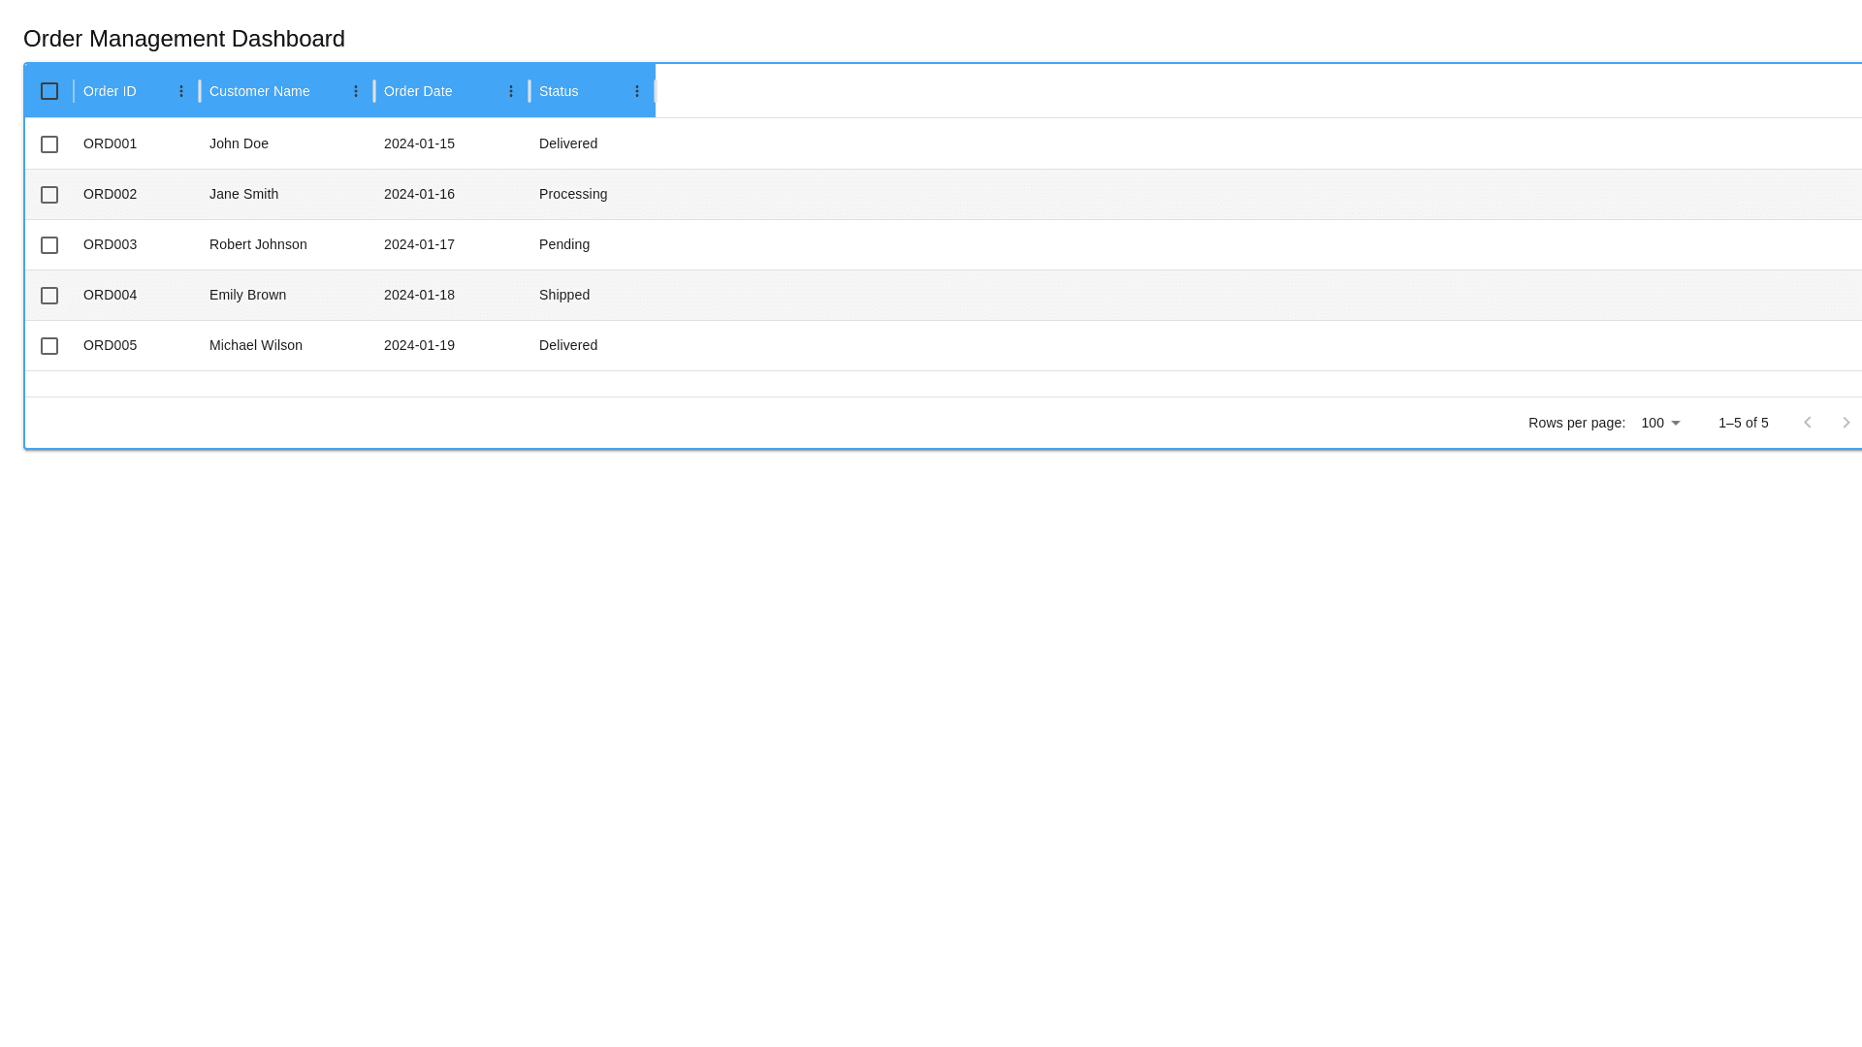The height and width of the screenshot is (1047, 1862).
Task: Click separator between Order ID and Customer Name
Action: click(x=200, y=91)
